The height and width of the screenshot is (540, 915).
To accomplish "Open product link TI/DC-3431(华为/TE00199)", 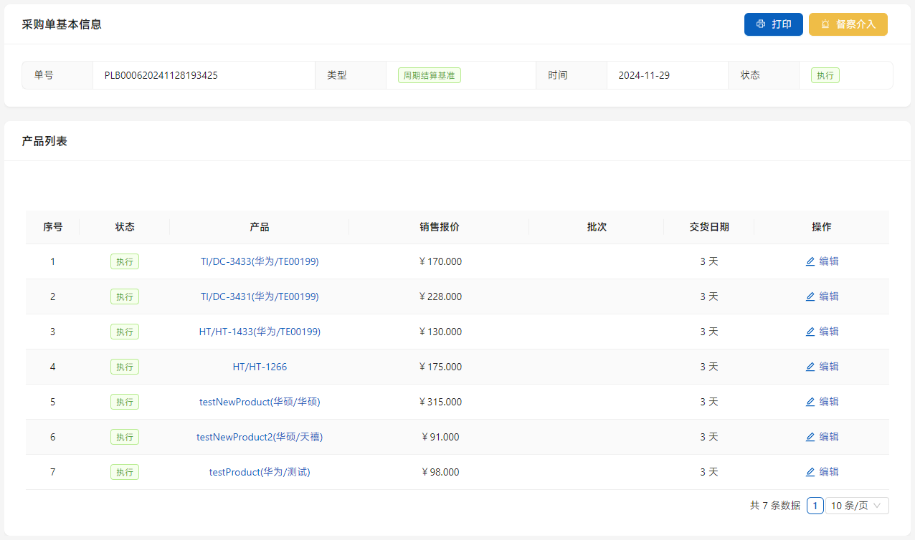I will 260,296.
